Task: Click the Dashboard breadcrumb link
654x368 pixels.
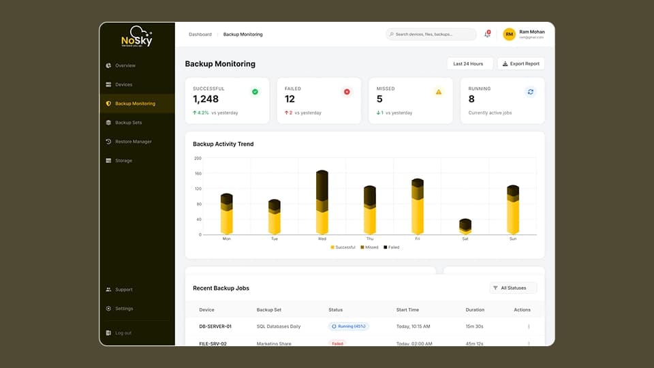Action: 200,34
